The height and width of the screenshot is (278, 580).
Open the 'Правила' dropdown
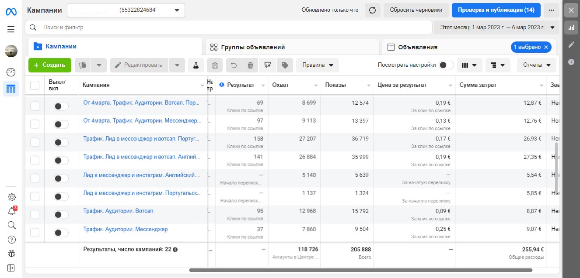pyautogui.click(x=317, y=65)
